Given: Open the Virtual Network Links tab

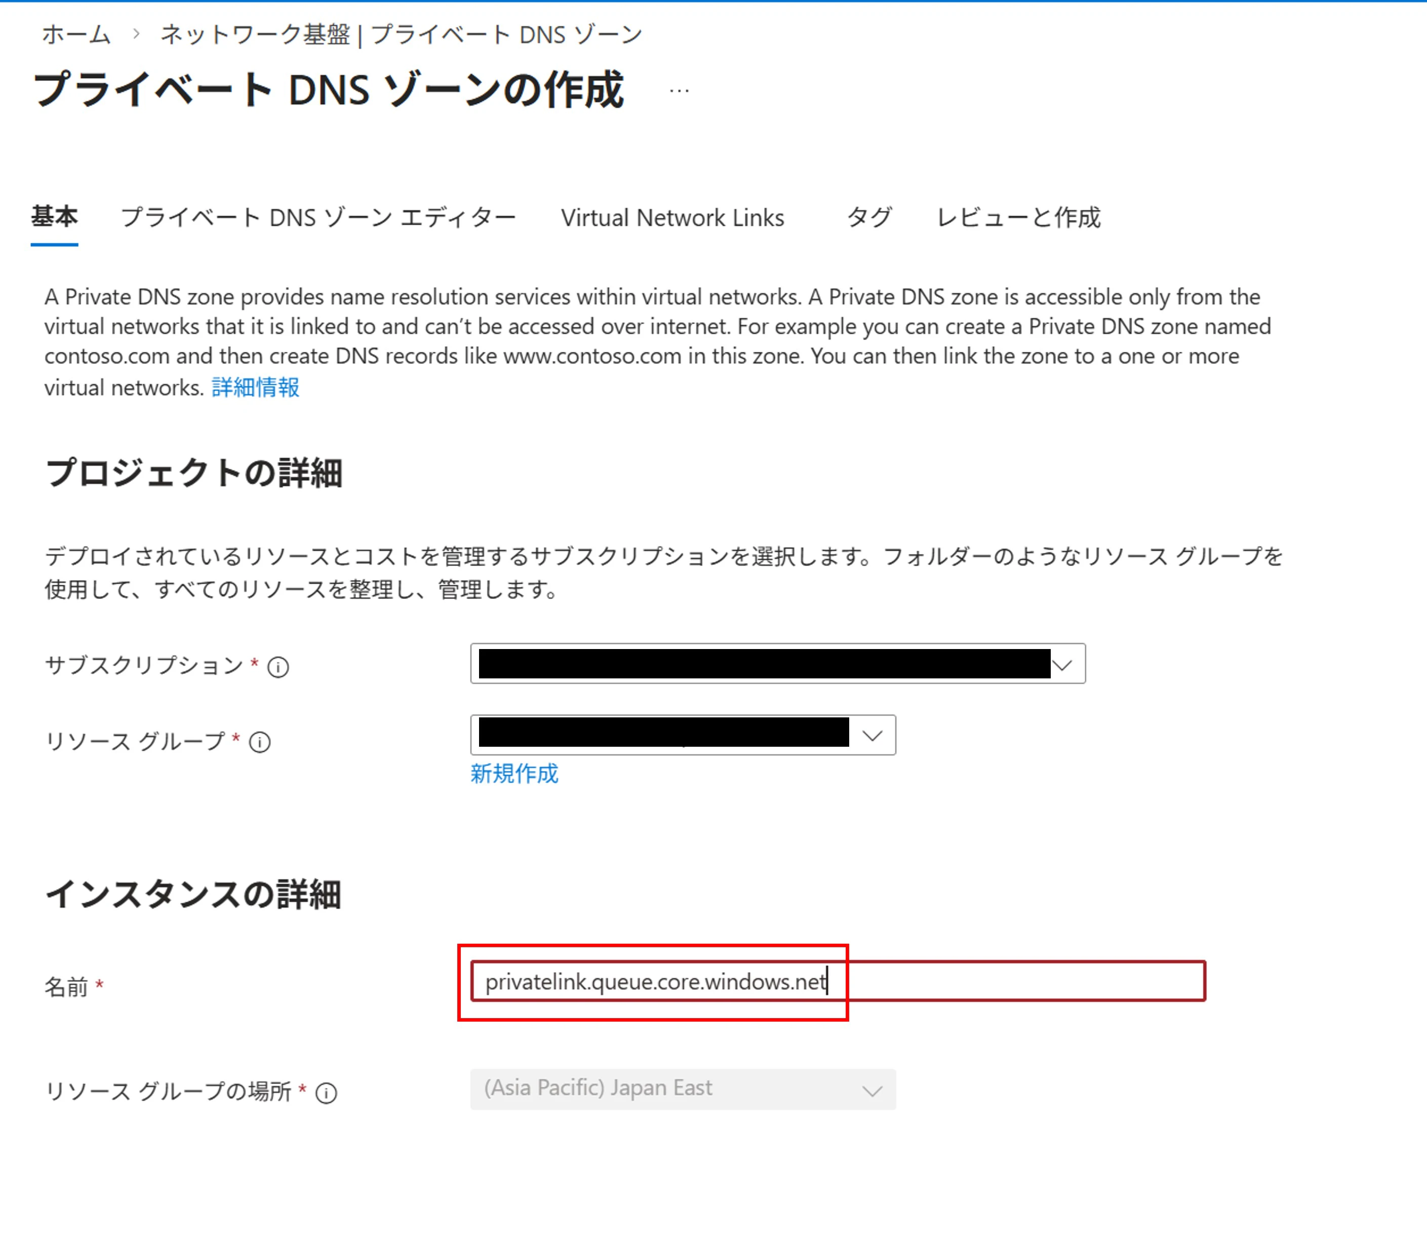Looking at the screenshot, I should point(672,218).
